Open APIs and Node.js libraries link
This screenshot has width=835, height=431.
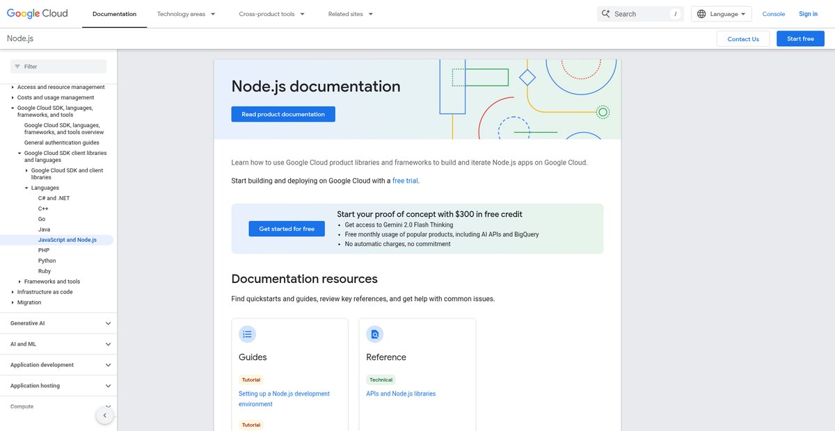coord(401,393)
